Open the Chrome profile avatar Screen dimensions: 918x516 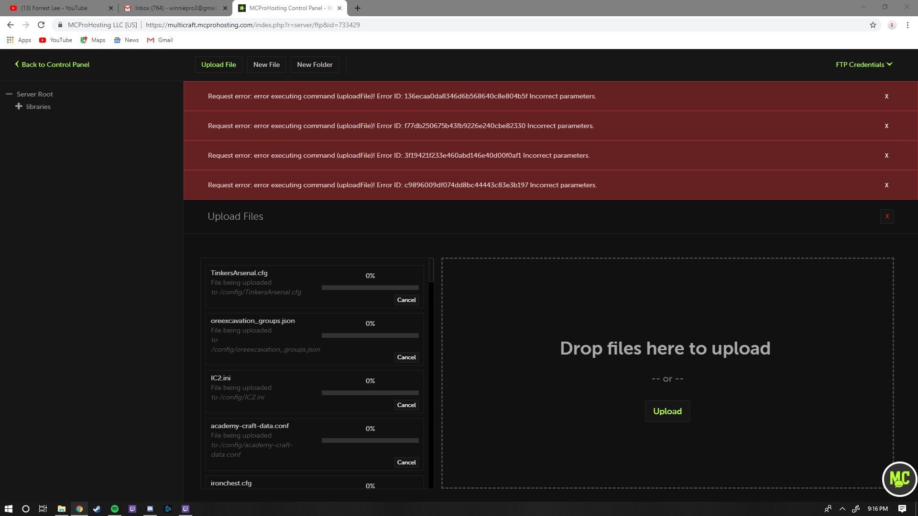(x=892, y=25)
